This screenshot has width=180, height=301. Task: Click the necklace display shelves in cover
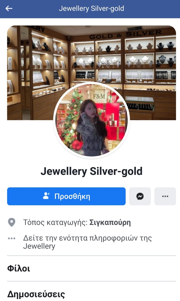(x=125, y=60)
